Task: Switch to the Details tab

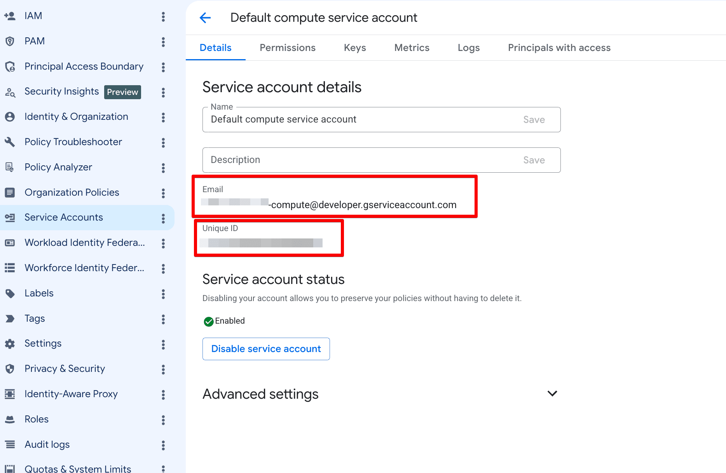Action: point(216,48)
